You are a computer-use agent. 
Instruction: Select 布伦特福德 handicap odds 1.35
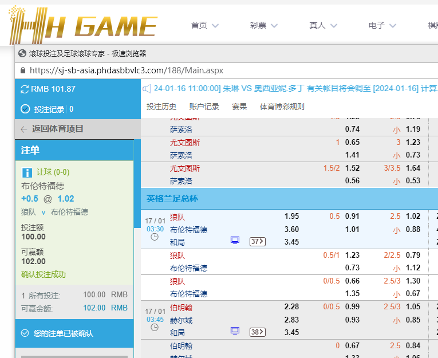tap(352, 294)
